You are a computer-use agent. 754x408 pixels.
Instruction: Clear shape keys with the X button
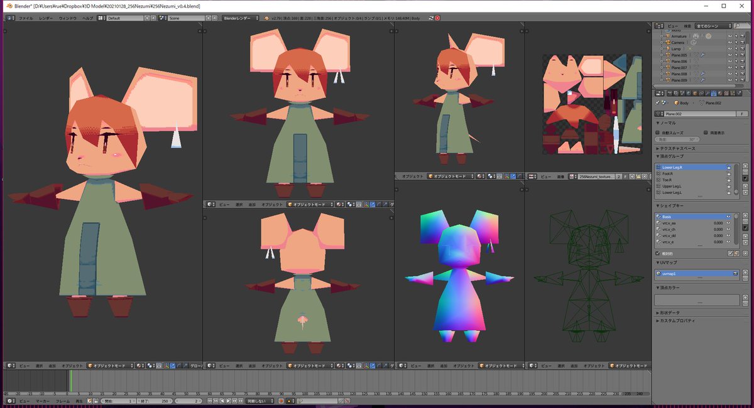tap(745, 254)
